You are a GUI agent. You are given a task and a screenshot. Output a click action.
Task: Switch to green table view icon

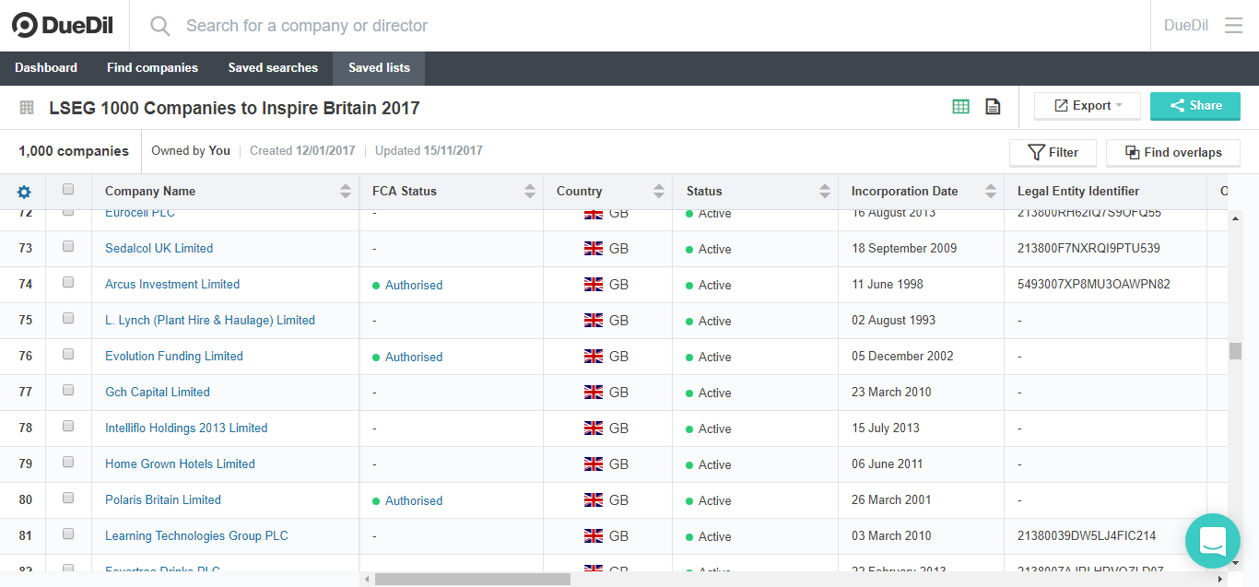[x=960, y=107]
